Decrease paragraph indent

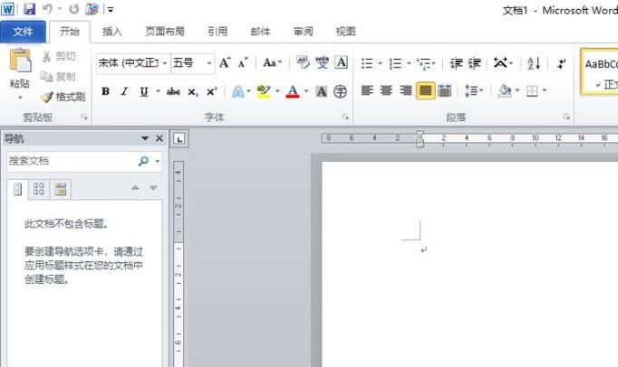coord(457,63)
